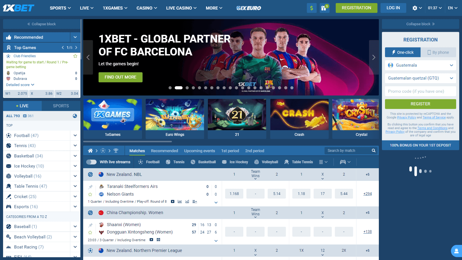Click the Promo code input field

[420, 91]
